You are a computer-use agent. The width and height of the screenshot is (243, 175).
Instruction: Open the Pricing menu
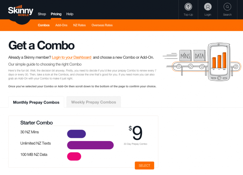[56, 14]
